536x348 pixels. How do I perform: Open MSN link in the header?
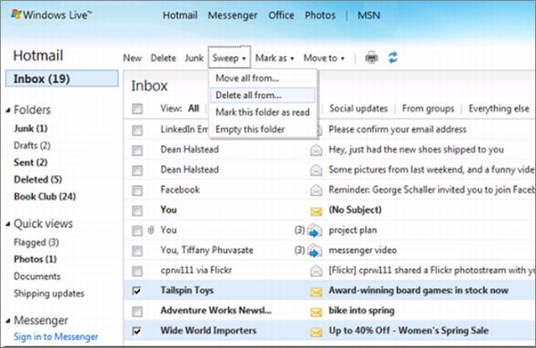[x=369, y=15]
